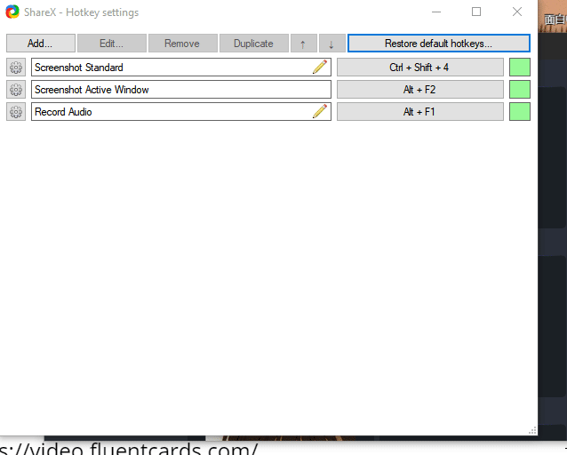Open task settings gear for Screenshot Active Window
This screenshot has width=567, height=455.
click(16, 90)
